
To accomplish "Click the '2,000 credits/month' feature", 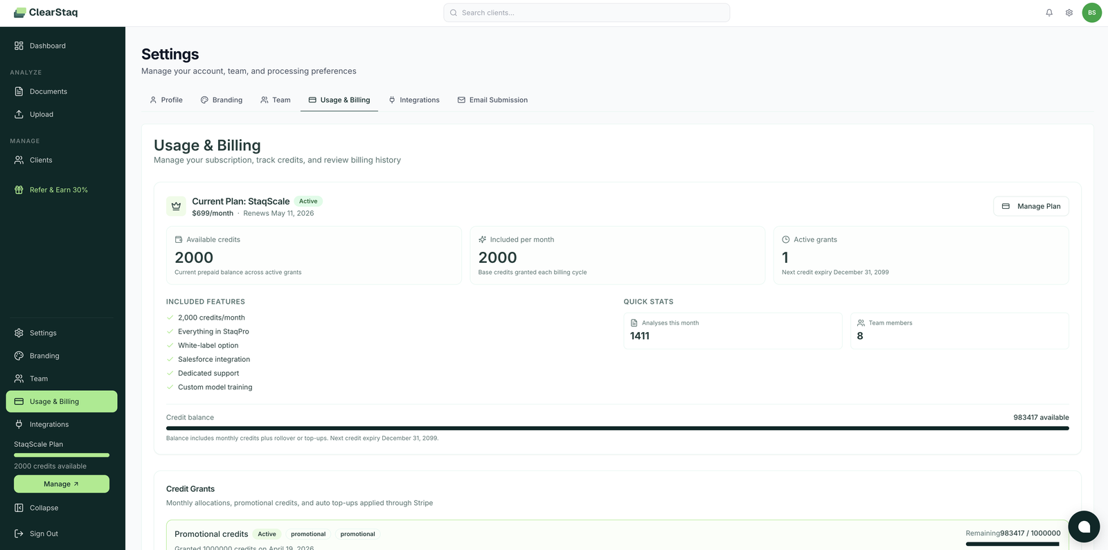I will tap(211, 318).
